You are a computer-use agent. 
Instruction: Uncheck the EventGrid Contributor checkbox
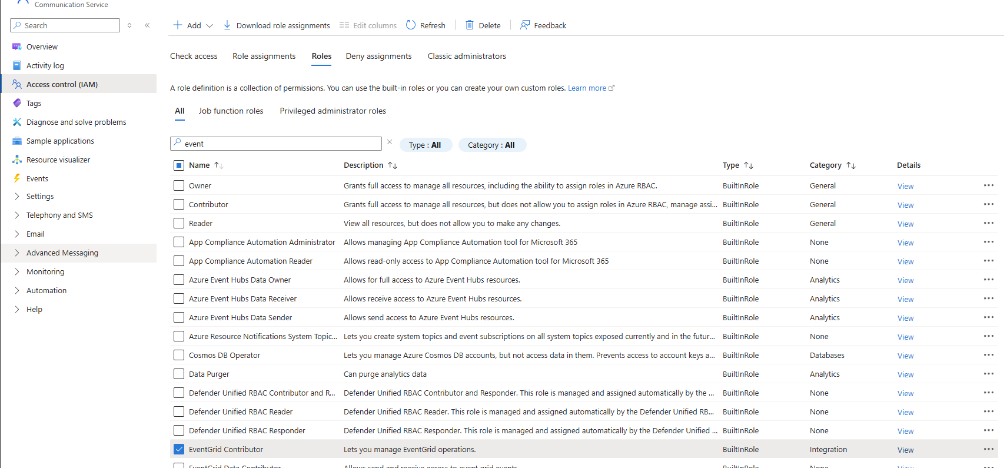pos(179,449)
